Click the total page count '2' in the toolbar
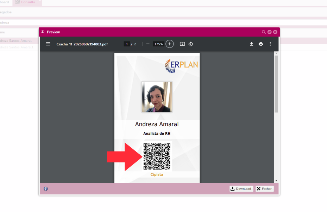327x212 pixels. [135, 44]
